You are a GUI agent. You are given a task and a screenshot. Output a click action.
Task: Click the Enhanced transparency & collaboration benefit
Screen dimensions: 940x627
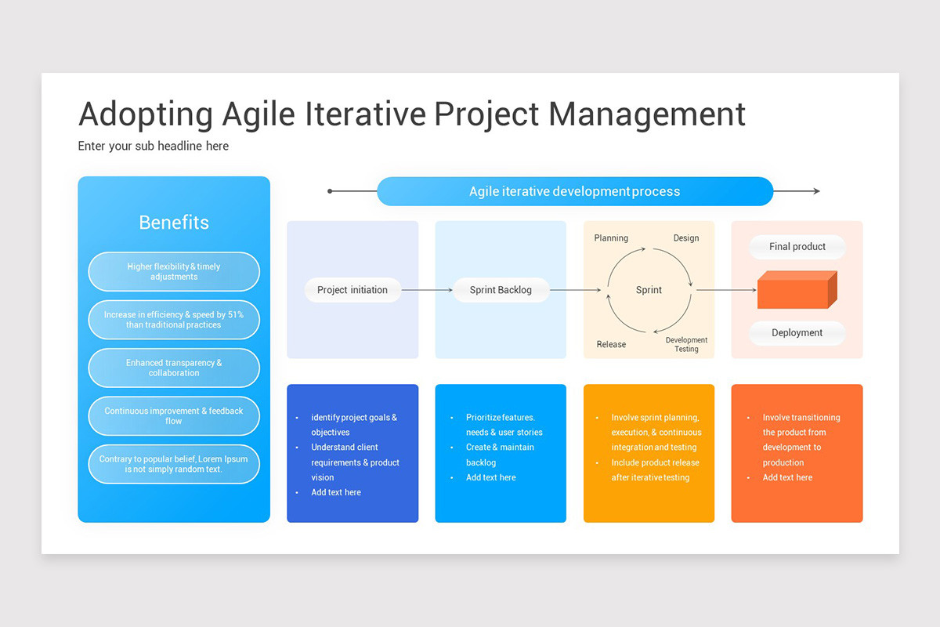point(173,368)
